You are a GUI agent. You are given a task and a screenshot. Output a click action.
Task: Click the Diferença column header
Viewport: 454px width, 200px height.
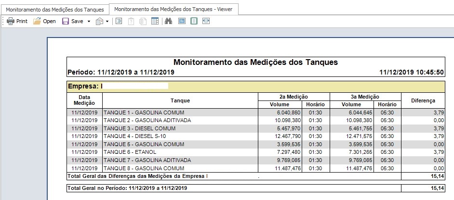(423, 100)
